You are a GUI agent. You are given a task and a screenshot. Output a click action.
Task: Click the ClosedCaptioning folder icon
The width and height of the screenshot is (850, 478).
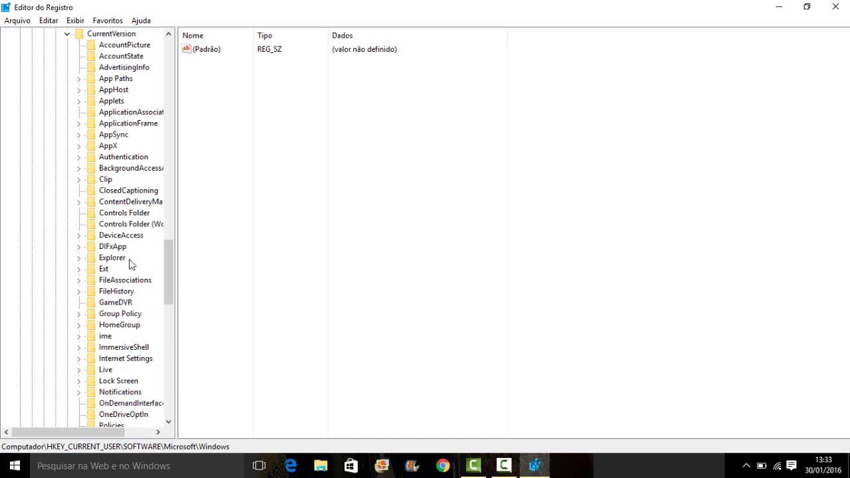tap(91, 191)
